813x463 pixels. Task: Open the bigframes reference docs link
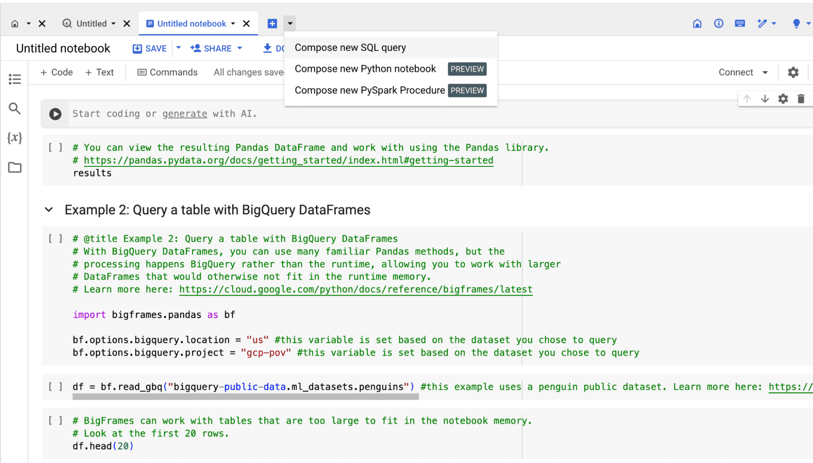[356, 289]
